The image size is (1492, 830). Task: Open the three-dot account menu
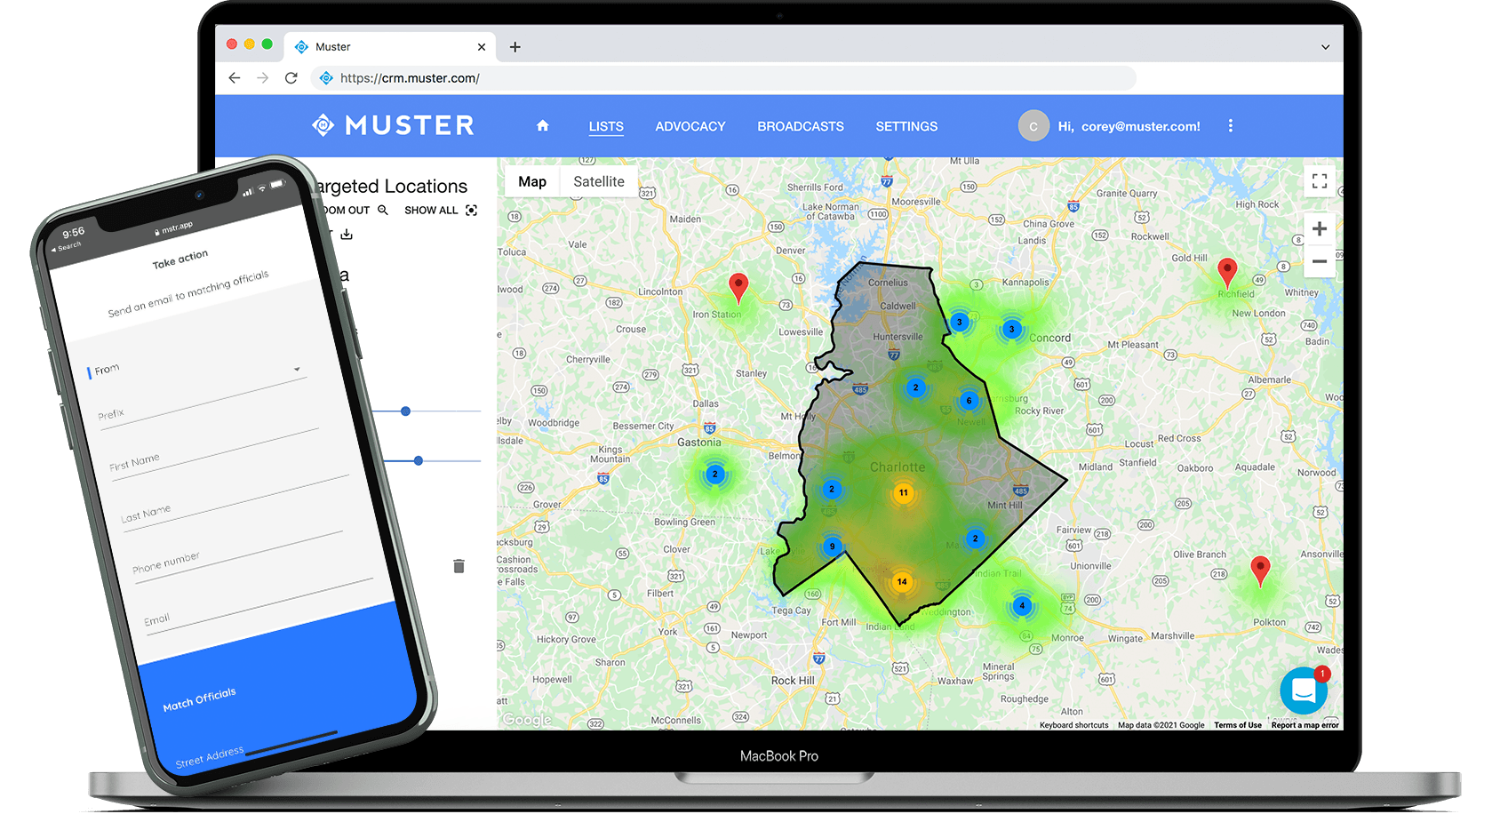point(1230,126)
